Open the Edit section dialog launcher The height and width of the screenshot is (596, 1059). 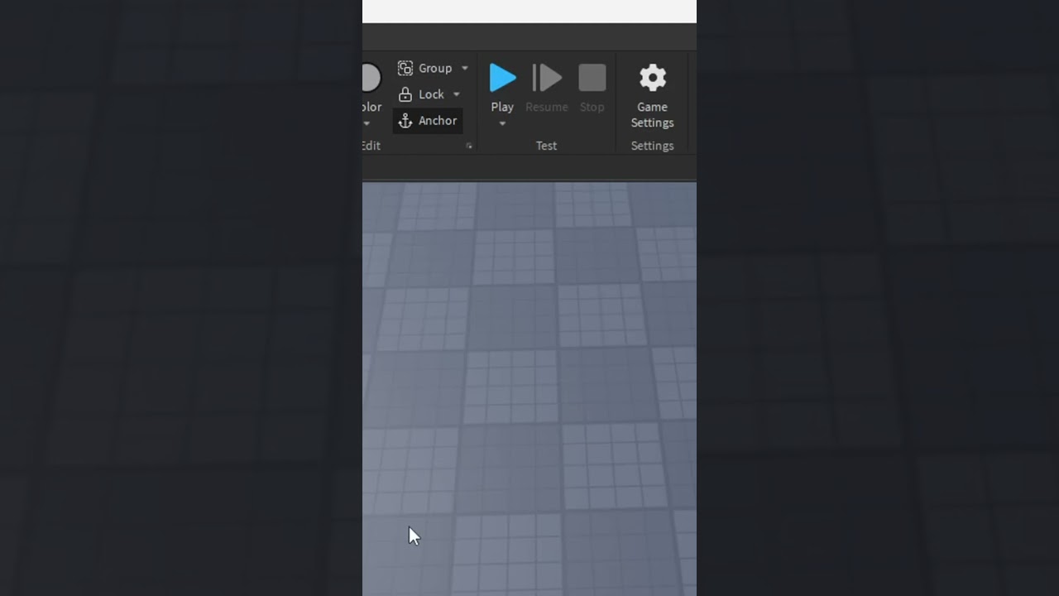[x=469, y=146]
